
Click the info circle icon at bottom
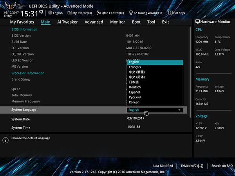tap(5, 140)
